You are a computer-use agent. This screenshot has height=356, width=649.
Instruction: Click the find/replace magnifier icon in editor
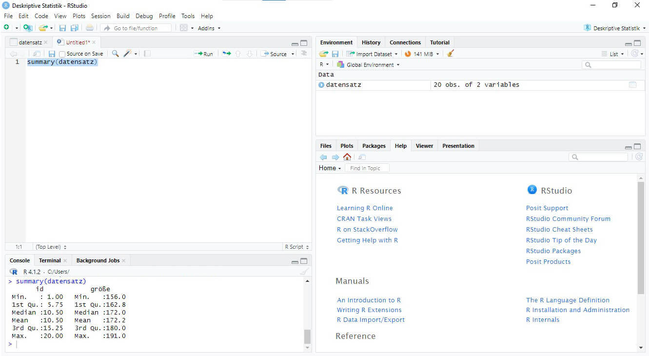coord(115,54)
